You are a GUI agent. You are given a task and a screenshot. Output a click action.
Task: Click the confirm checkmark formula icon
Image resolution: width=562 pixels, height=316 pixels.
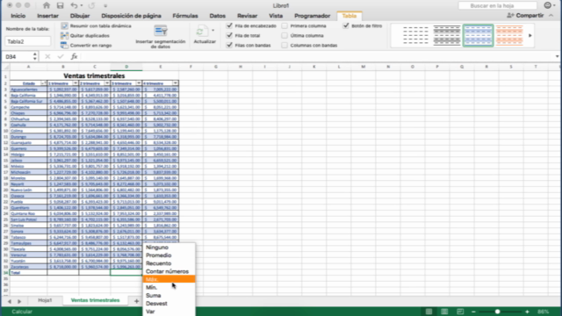pos(61,56)
